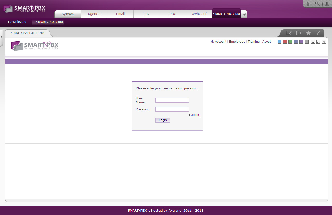332x215 pixels.
Task: Switch to the WebConf tab
Action: 199,14
